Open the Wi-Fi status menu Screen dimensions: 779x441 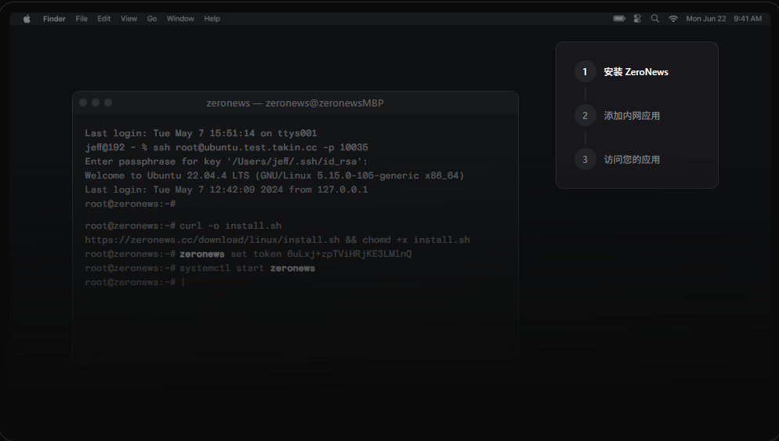(x=673, y=18)
